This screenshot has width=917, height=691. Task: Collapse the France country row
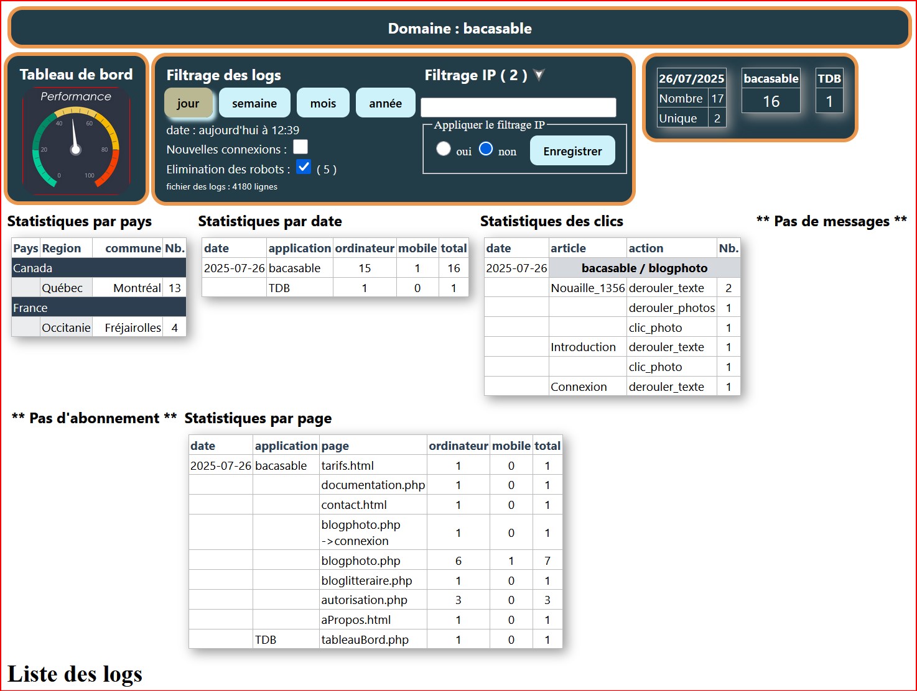tap(98, 308)
